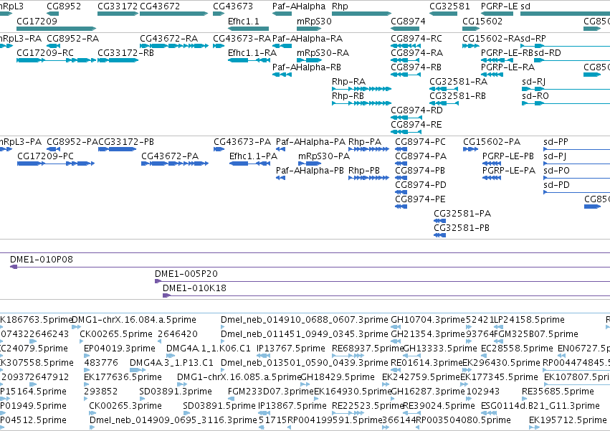Open the Efhc1.1-PA protein label
The width and height of the screenshot is (610, 431).
[x=253, y=156]
